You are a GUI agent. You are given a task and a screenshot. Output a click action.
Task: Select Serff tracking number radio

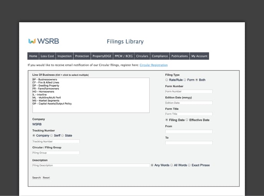[x=51, y=135]
